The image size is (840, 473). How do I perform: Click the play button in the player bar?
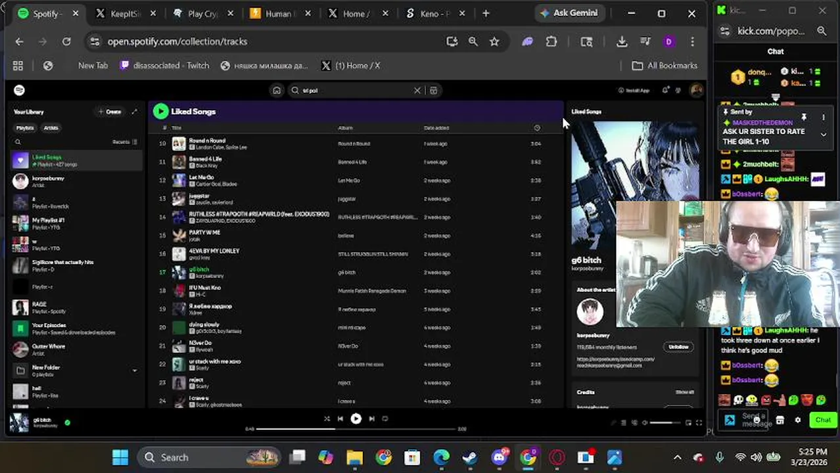point(356,418)
